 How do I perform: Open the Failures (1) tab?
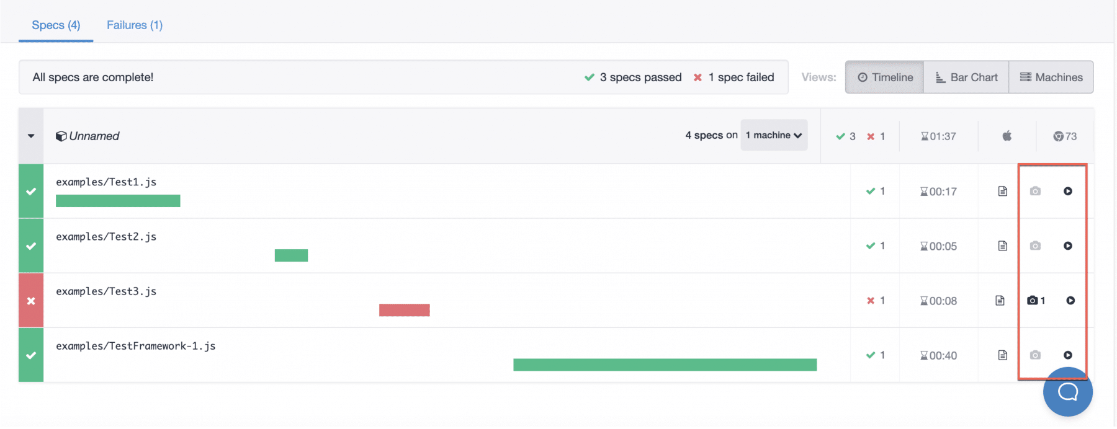coord(135,25)
